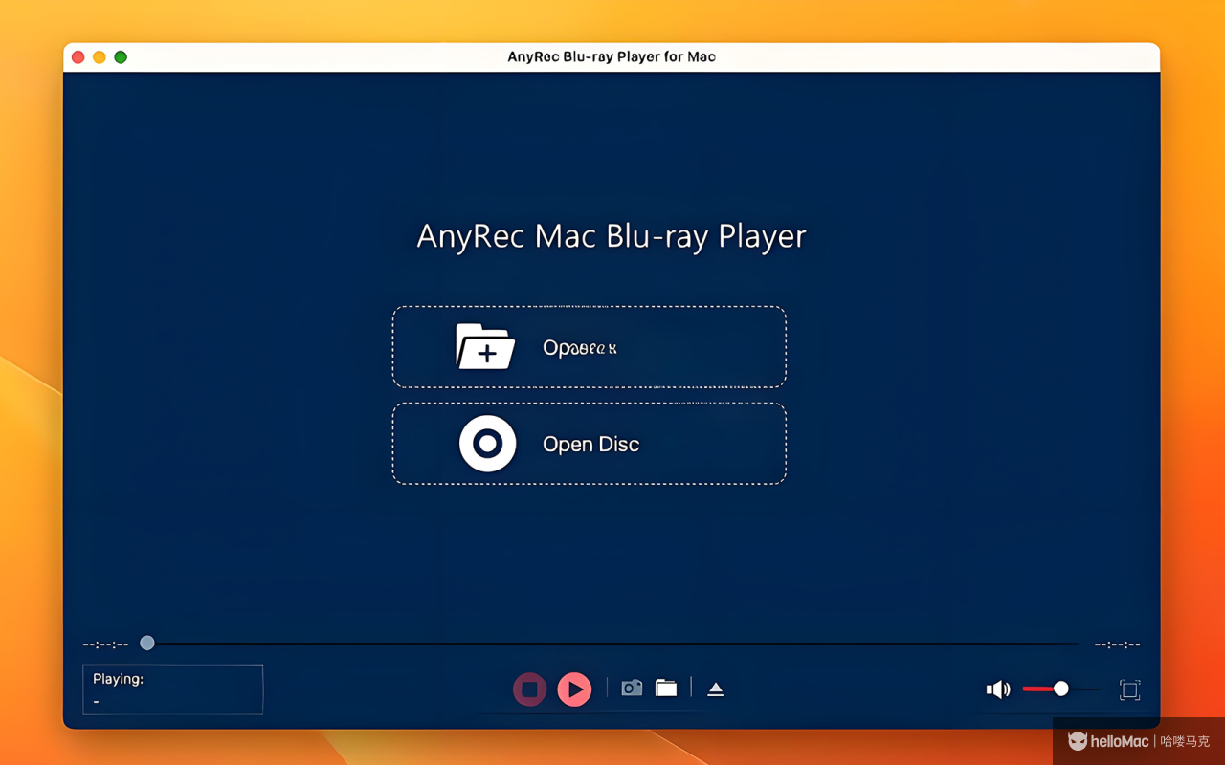Click the disc icon in Open Disc
The height and width of the screenshot is (765, 1225).
pos(488,444)
